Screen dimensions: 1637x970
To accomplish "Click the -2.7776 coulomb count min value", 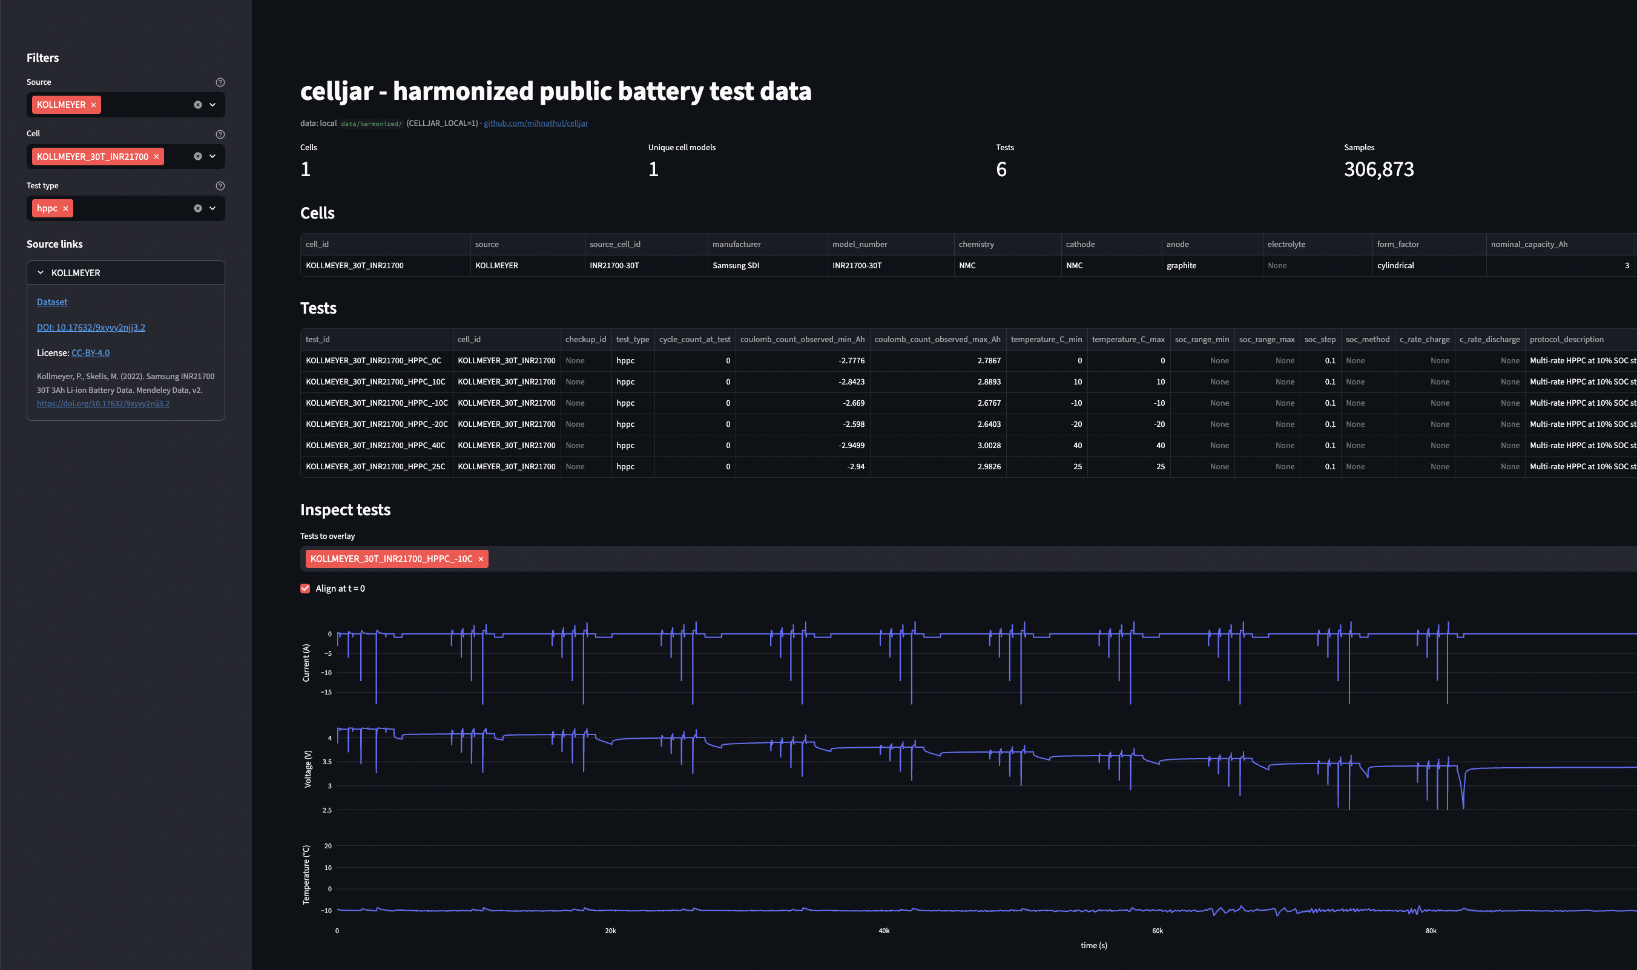I will (803, 361).
